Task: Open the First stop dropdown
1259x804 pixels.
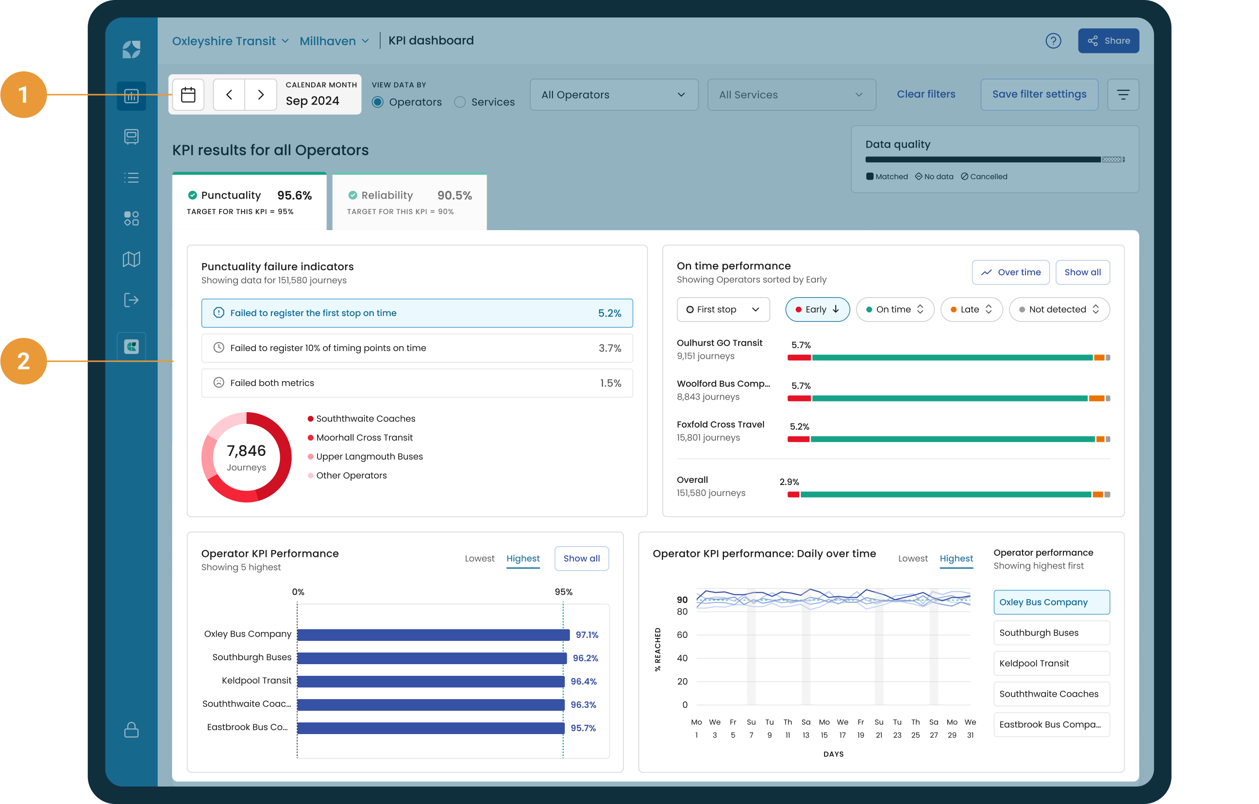Action: point(722,309)
